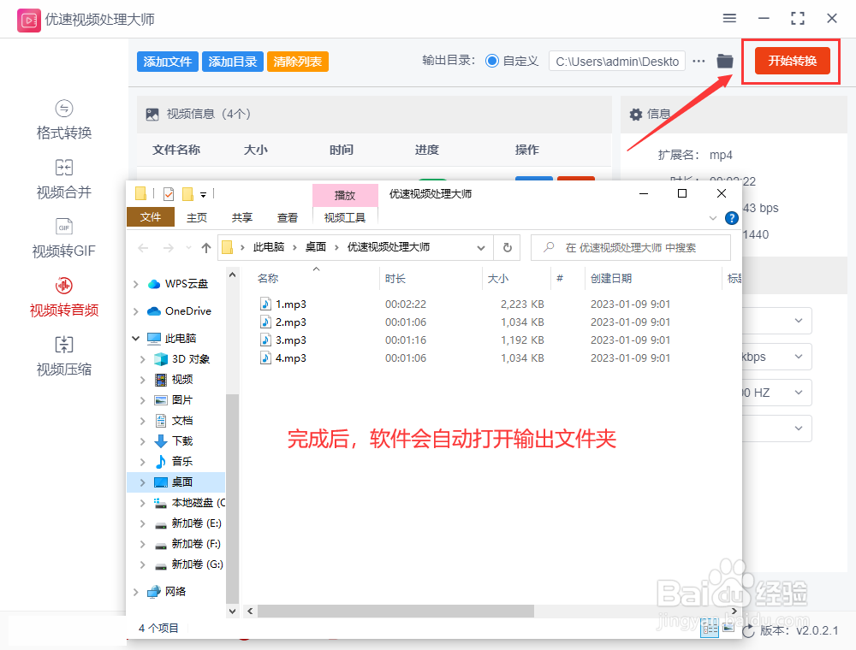Click the search magnifier icon in Explorer
Image resolution: width=856 pixels, height=650 pixels.
click(x=549, y=247)
